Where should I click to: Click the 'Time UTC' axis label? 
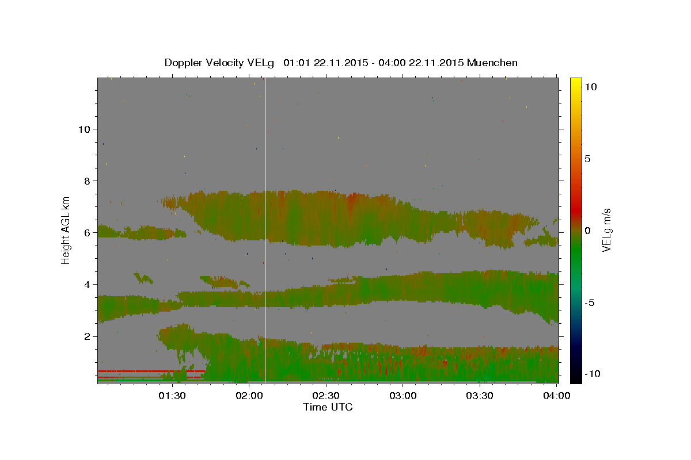(328, 407)
